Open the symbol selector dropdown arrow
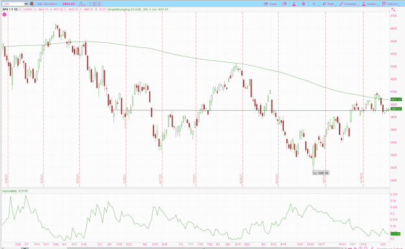The width and height of the screenshot is (405, 249). pyautogui.click(x=27, y=4)
